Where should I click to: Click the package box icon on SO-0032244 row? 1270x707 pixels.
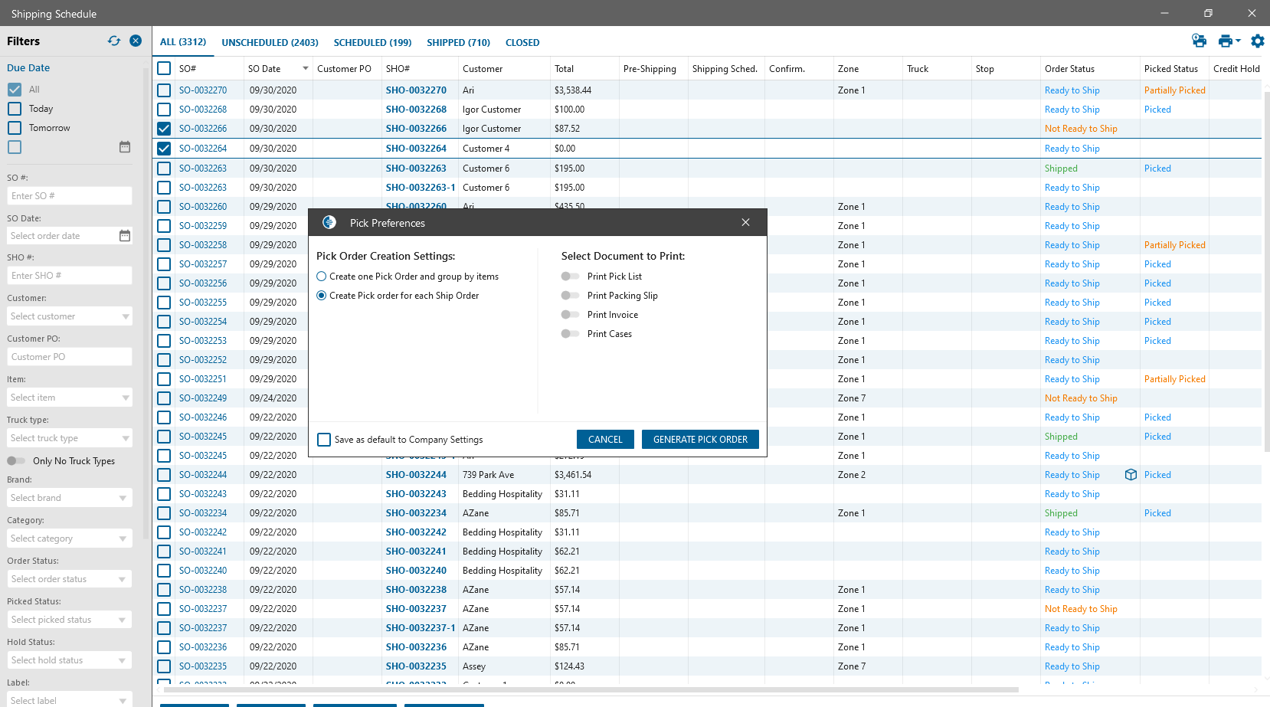1131,475
